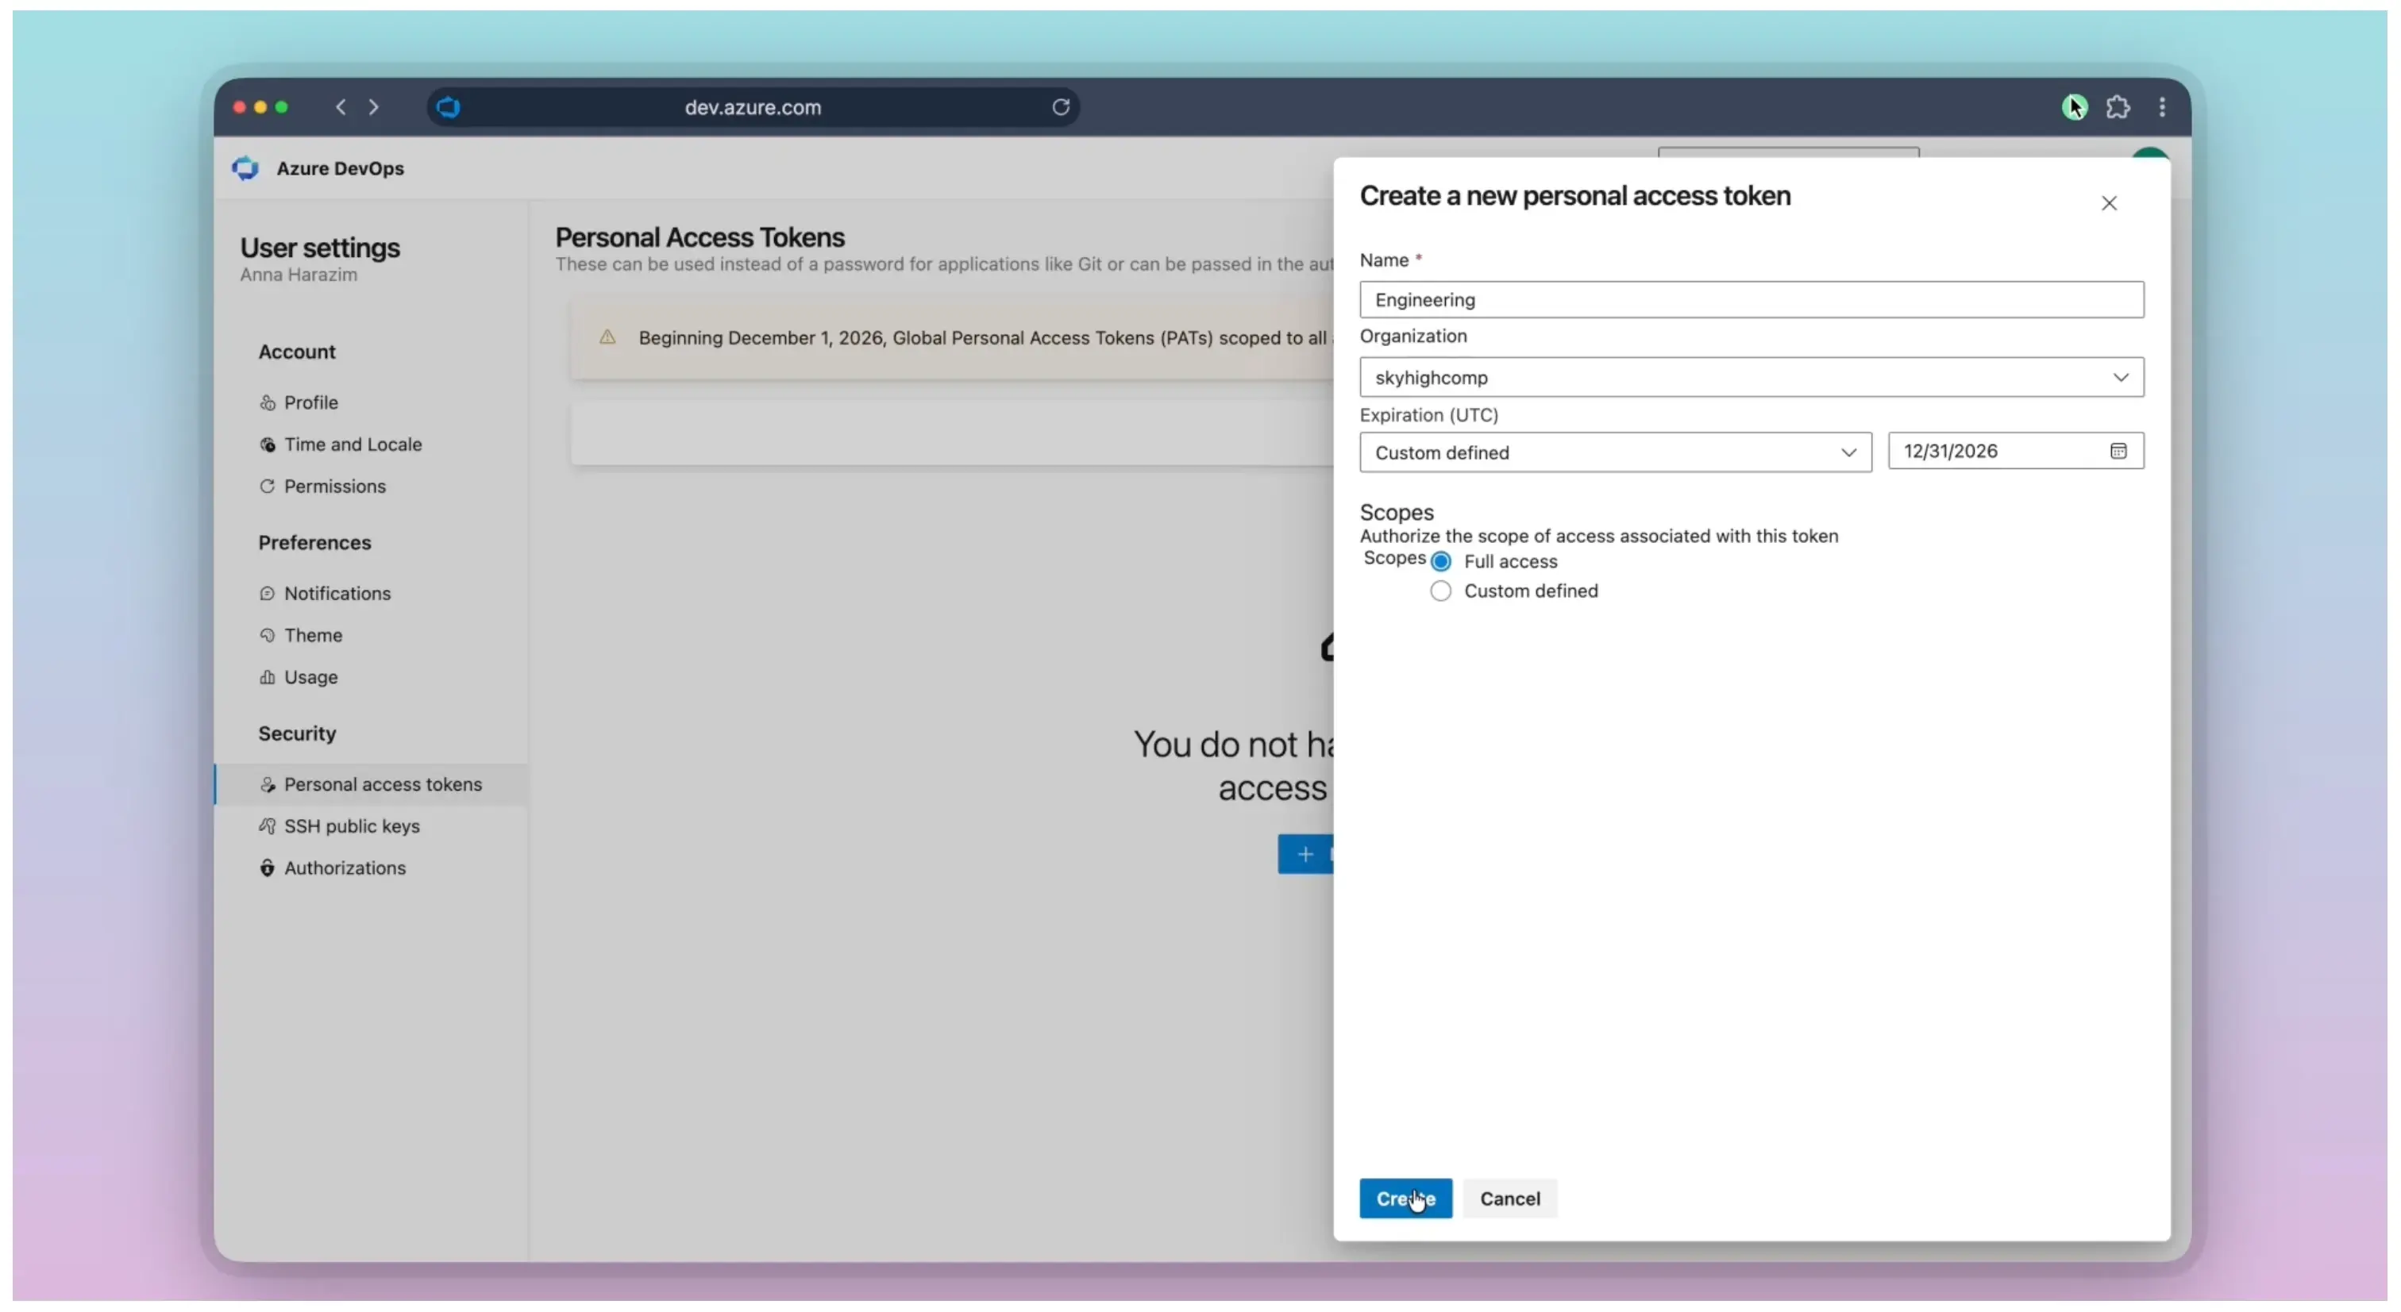The image size is (2401, 1312).
Task: Click the Personal access tokens key icon
Action: 268,785
